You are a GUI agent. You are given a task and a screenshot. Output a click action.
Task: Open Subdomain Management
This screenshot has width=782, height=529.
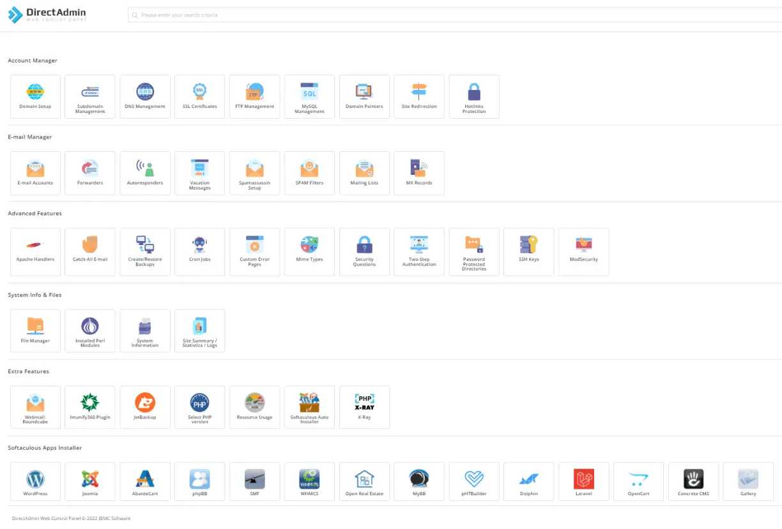pos(90,96)
